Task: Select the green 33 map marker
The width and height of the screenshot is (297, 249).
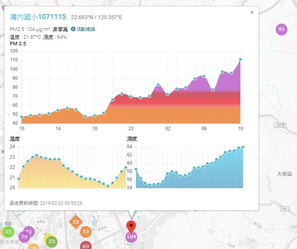Action: click(x=51, y=242)
